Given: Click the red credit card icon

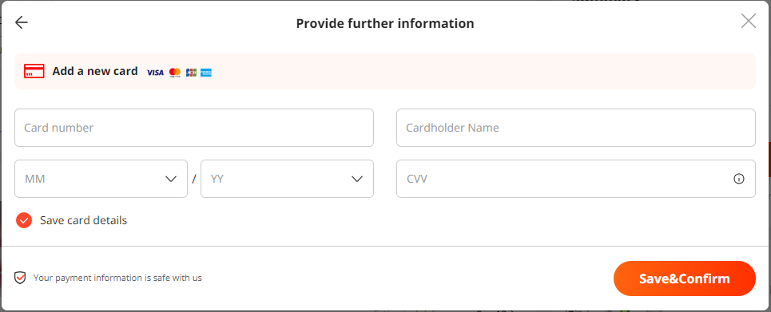Looking at the screenshot, I should (x=34, y=71).
